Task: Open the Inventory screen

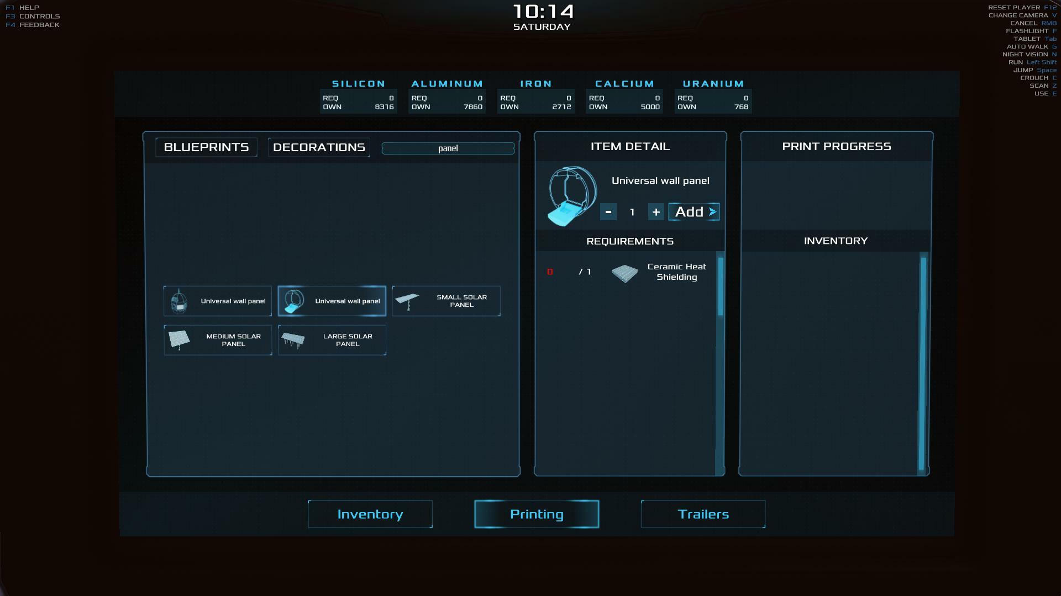Action: pyautogui.click(x=370, y=514)
